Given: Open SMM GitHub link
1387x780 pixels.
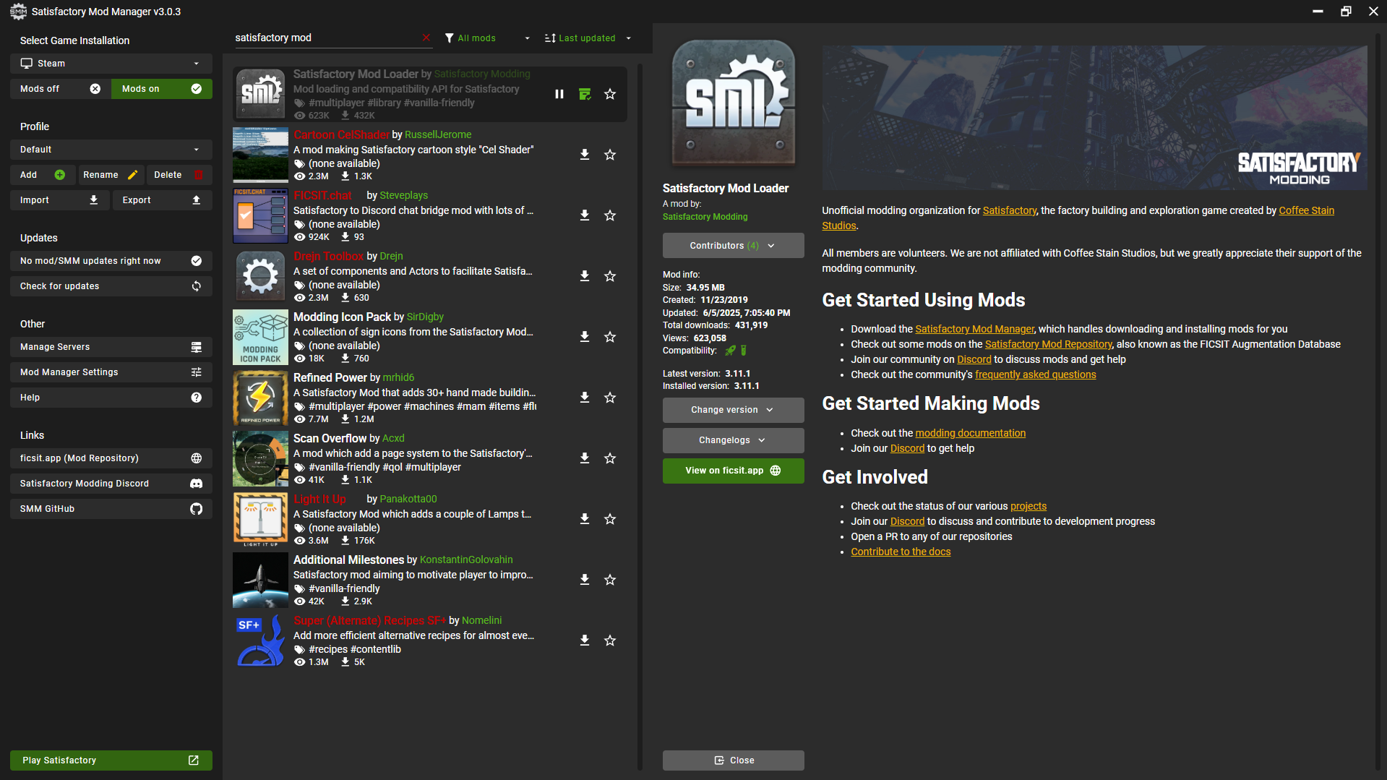Looking at the screenshot, I should (111, 509).
